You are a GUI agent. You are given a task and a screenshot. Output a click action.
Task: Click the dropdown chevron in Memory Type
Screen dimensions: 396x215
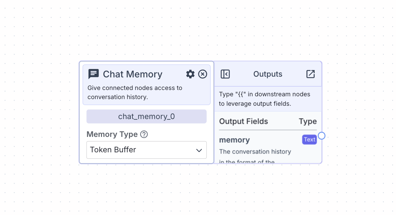(x=199, y=150)
